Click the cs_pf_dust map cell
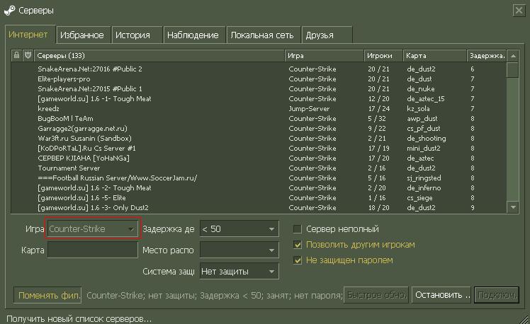 [x=424, y=128]
